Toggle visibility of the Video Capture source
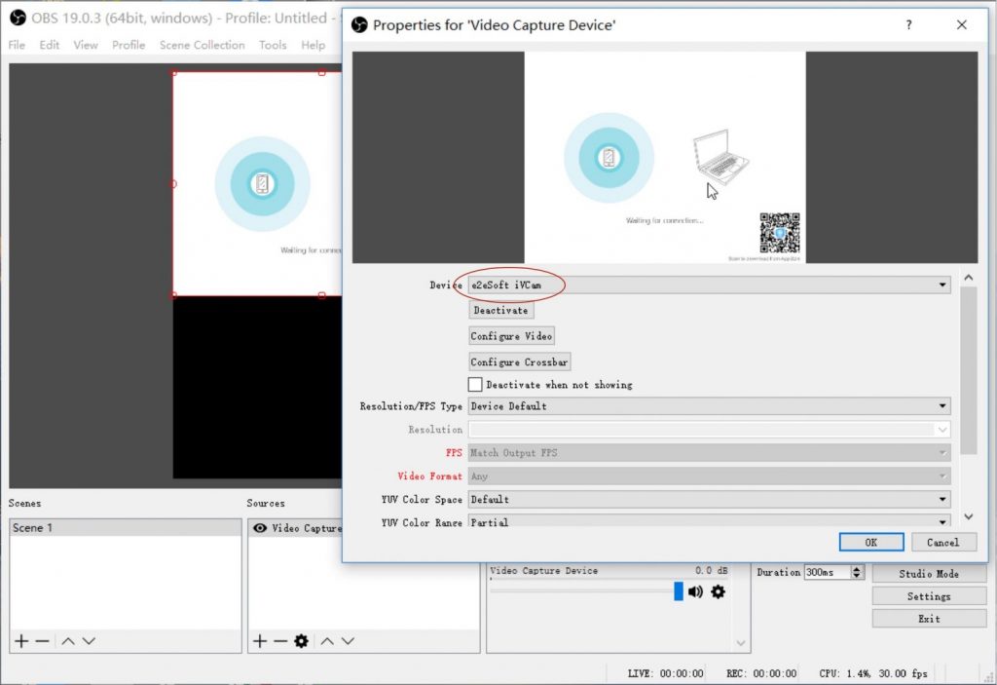Viewport: 997px width, 685px height. click(259, 528)
